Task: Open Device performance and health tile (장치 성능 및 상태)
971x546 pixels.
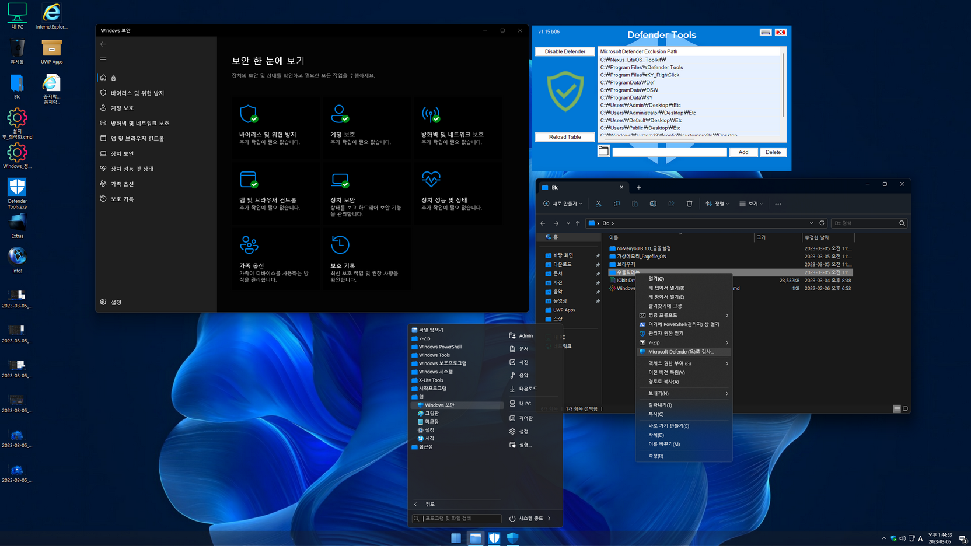Action: (x=457, y=192)
